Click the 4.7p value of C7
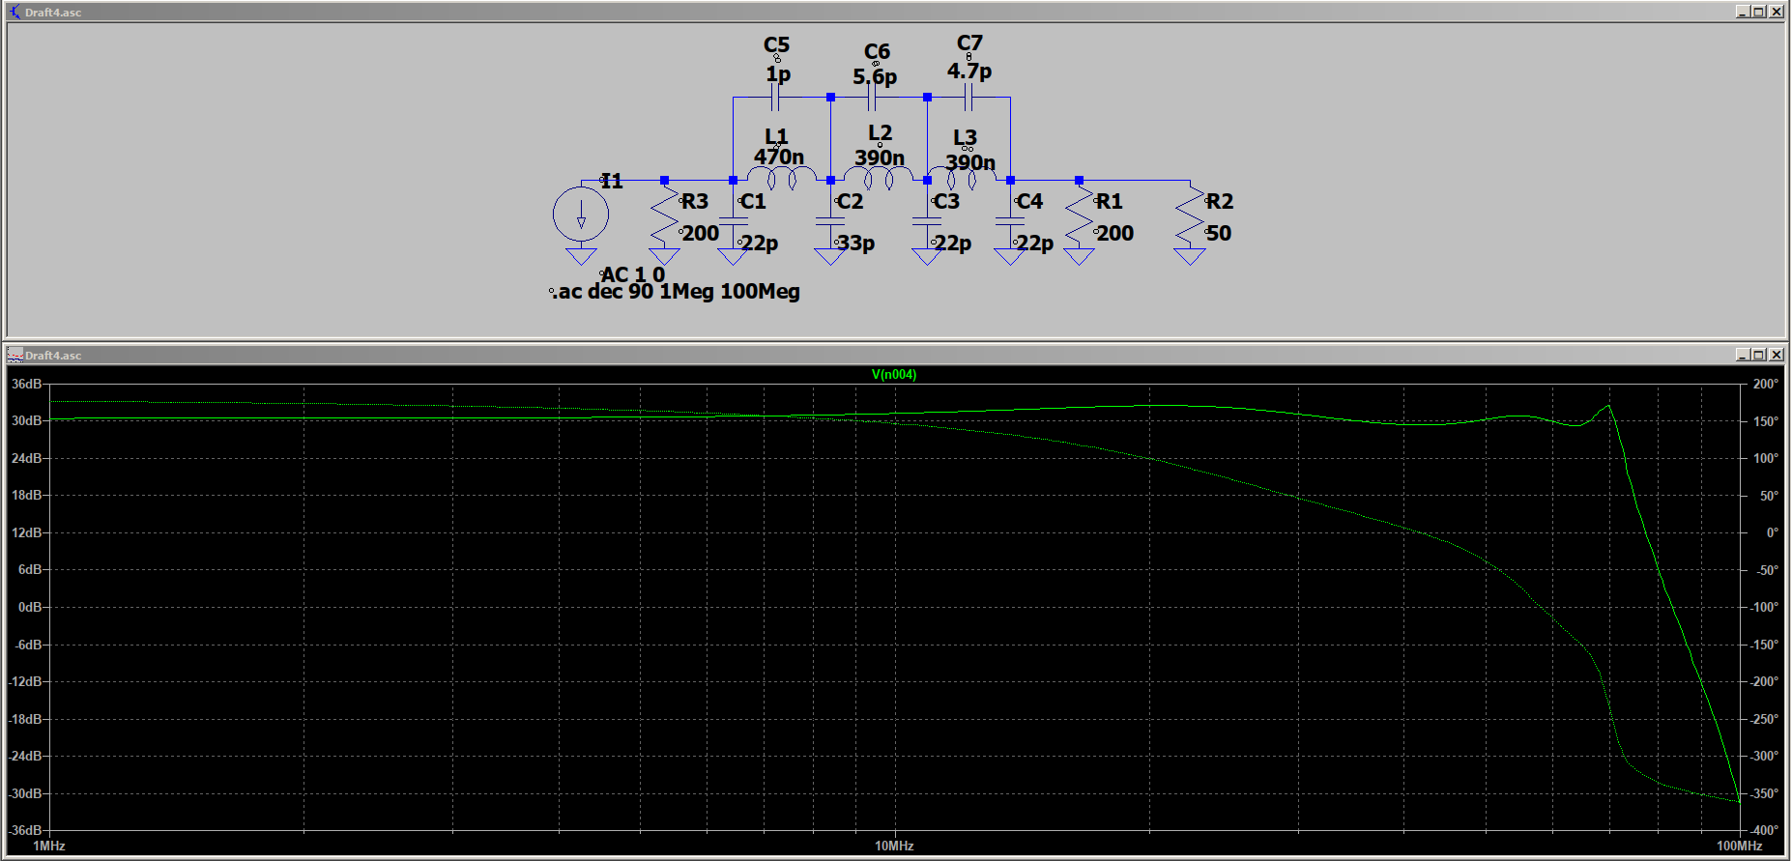Image resolution: width=1792 pixels, height=861 pixels. pos(969,72)
